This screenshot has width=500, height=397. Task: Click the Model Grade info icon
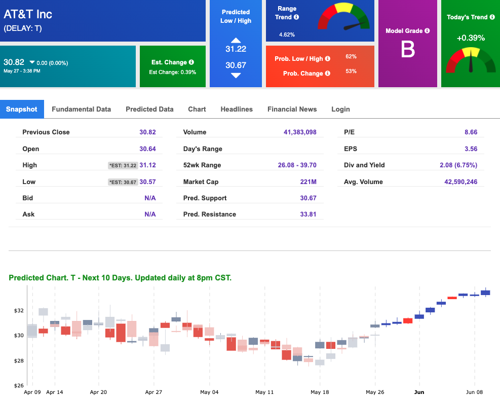427,30
